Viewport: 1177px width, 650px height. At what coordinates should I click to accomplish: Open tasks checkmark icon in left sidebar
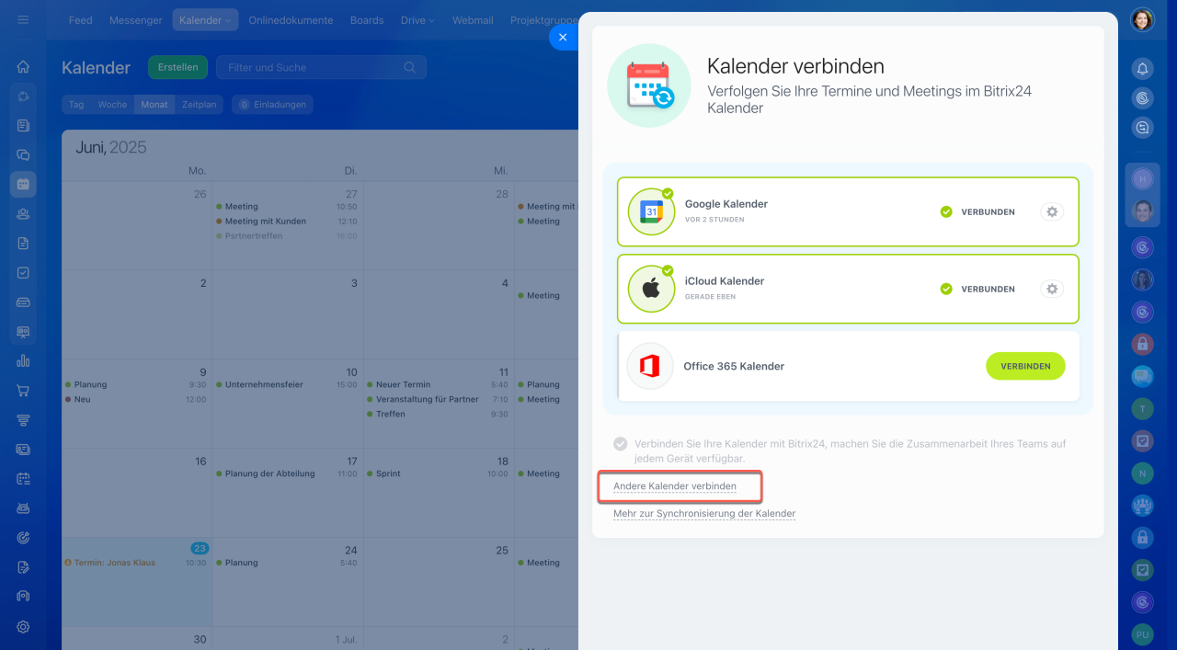coord(23,272)
